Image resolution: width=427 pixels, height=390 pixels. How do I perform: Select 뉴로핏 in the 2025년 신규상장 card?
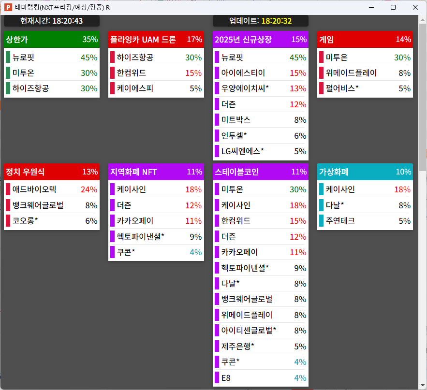pos(261,57)
